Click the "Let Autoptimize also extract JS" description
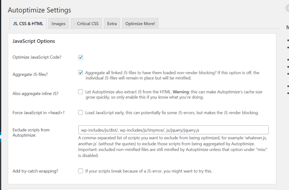This screenshot has width=289, height=190. [x=172, y=94]
